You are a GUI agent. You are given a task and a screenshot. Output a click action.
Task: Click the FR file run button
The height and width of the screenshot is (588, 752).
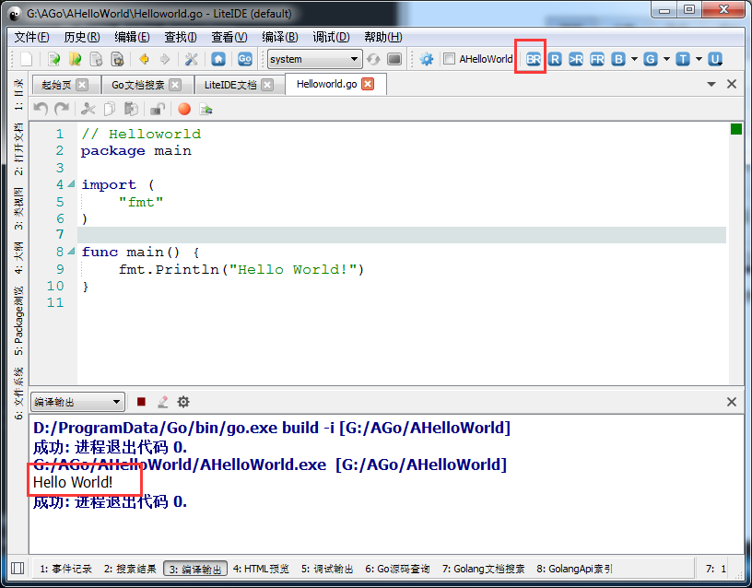(597, 59)
